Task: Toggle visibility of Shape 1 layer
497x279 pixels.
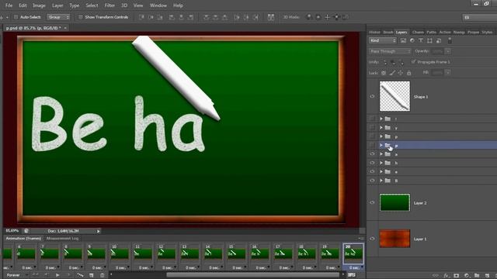Action: tap(372, 96)
